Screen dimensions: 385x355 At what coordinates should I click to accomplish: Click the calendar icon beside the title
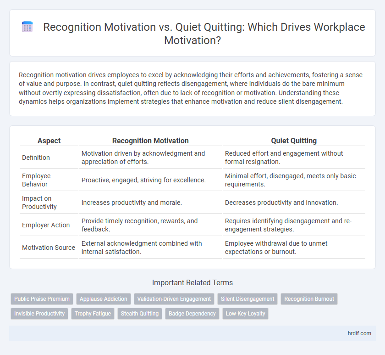click(x=27, y=27)
